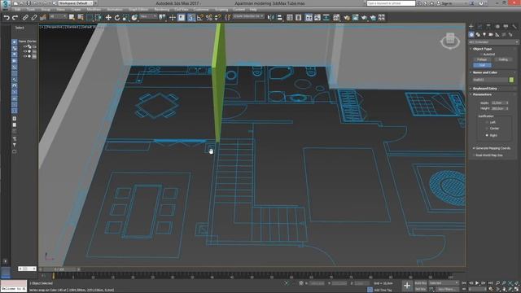The width and height of the screenshot is (521, 293).
Task: Click the Mirror tool icon
Action: click(271, 18)
